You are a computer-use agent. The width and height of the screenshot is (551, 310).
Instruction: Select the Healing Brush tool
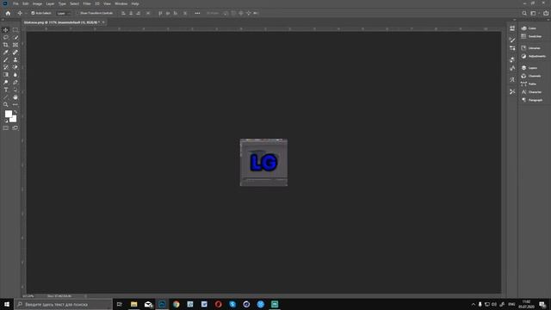coord(15,53)
